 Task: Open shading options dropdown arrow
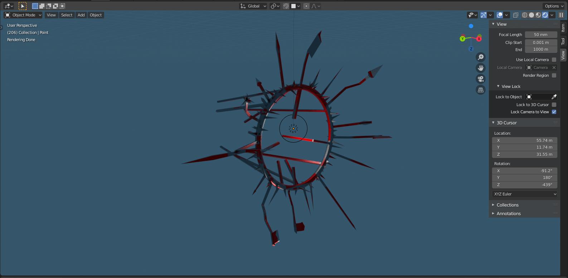pyautogui.click(x=552, y=15)
